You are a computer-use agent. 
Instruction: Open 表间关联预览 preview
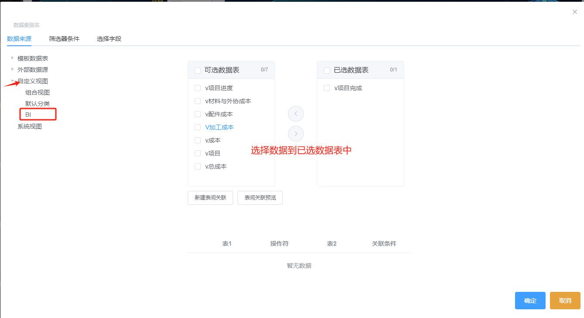260,198
